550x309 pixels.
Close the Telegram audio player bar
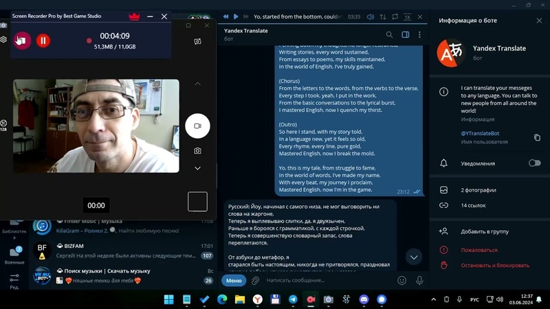(420, 16)
